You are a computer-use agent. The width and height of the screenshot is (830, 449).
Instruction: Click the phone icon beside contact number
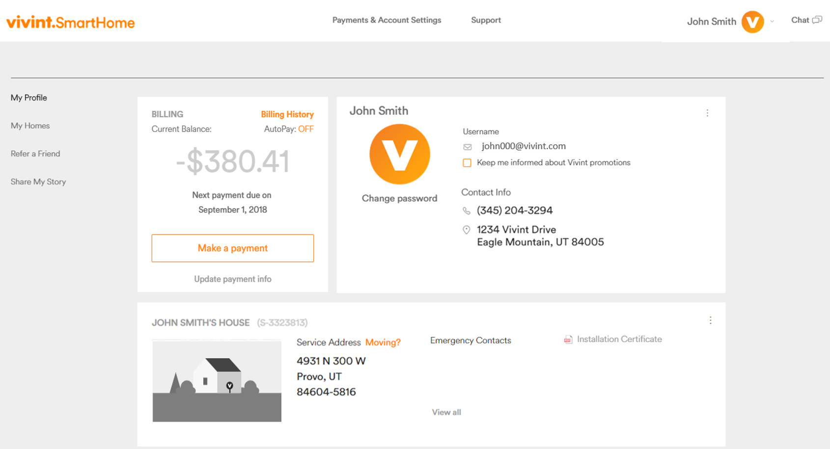point(467,211)
